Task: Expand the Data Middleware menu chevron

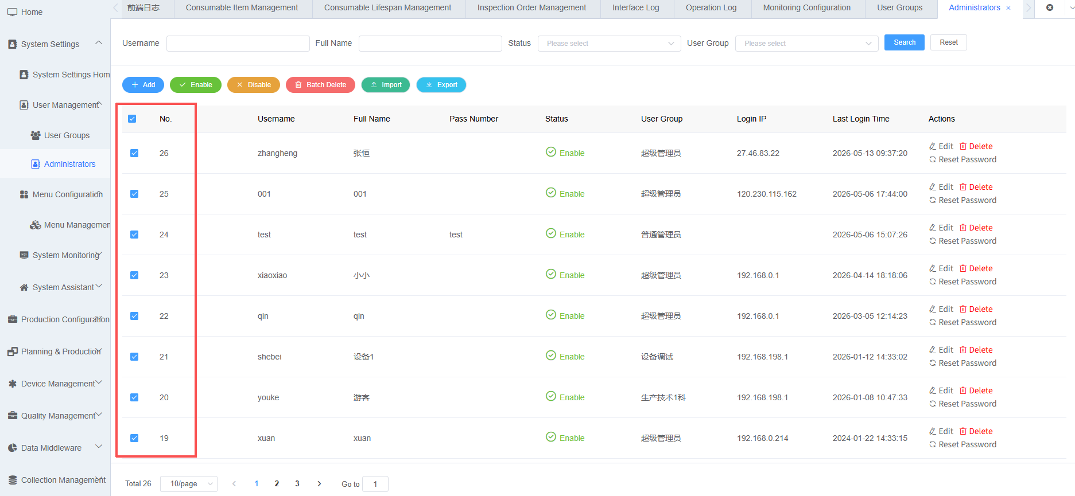Action: (99, 446)
